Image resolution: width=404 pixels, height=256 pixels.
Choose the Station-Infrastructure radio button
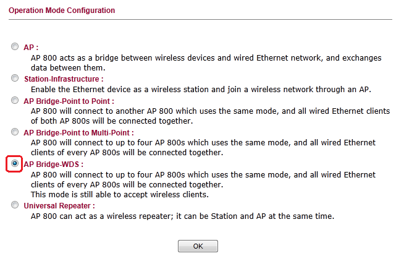point(15,79)
